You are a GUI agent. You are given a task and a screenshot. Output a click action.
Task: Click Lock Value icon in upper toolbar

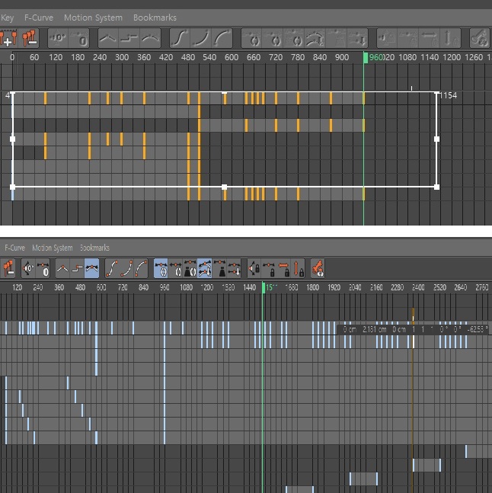click(x=450, y=38)
